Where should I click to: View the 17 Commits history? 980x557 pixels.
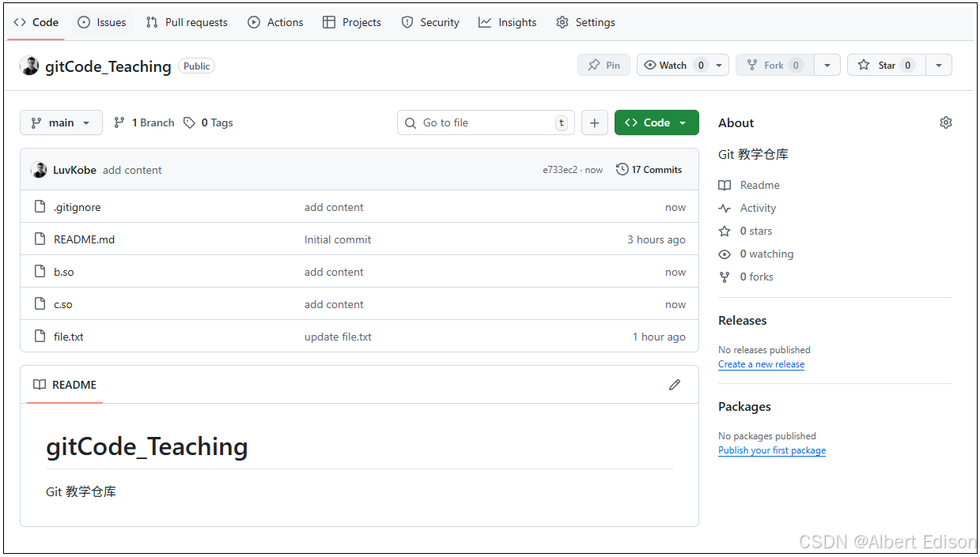point(649,170)
